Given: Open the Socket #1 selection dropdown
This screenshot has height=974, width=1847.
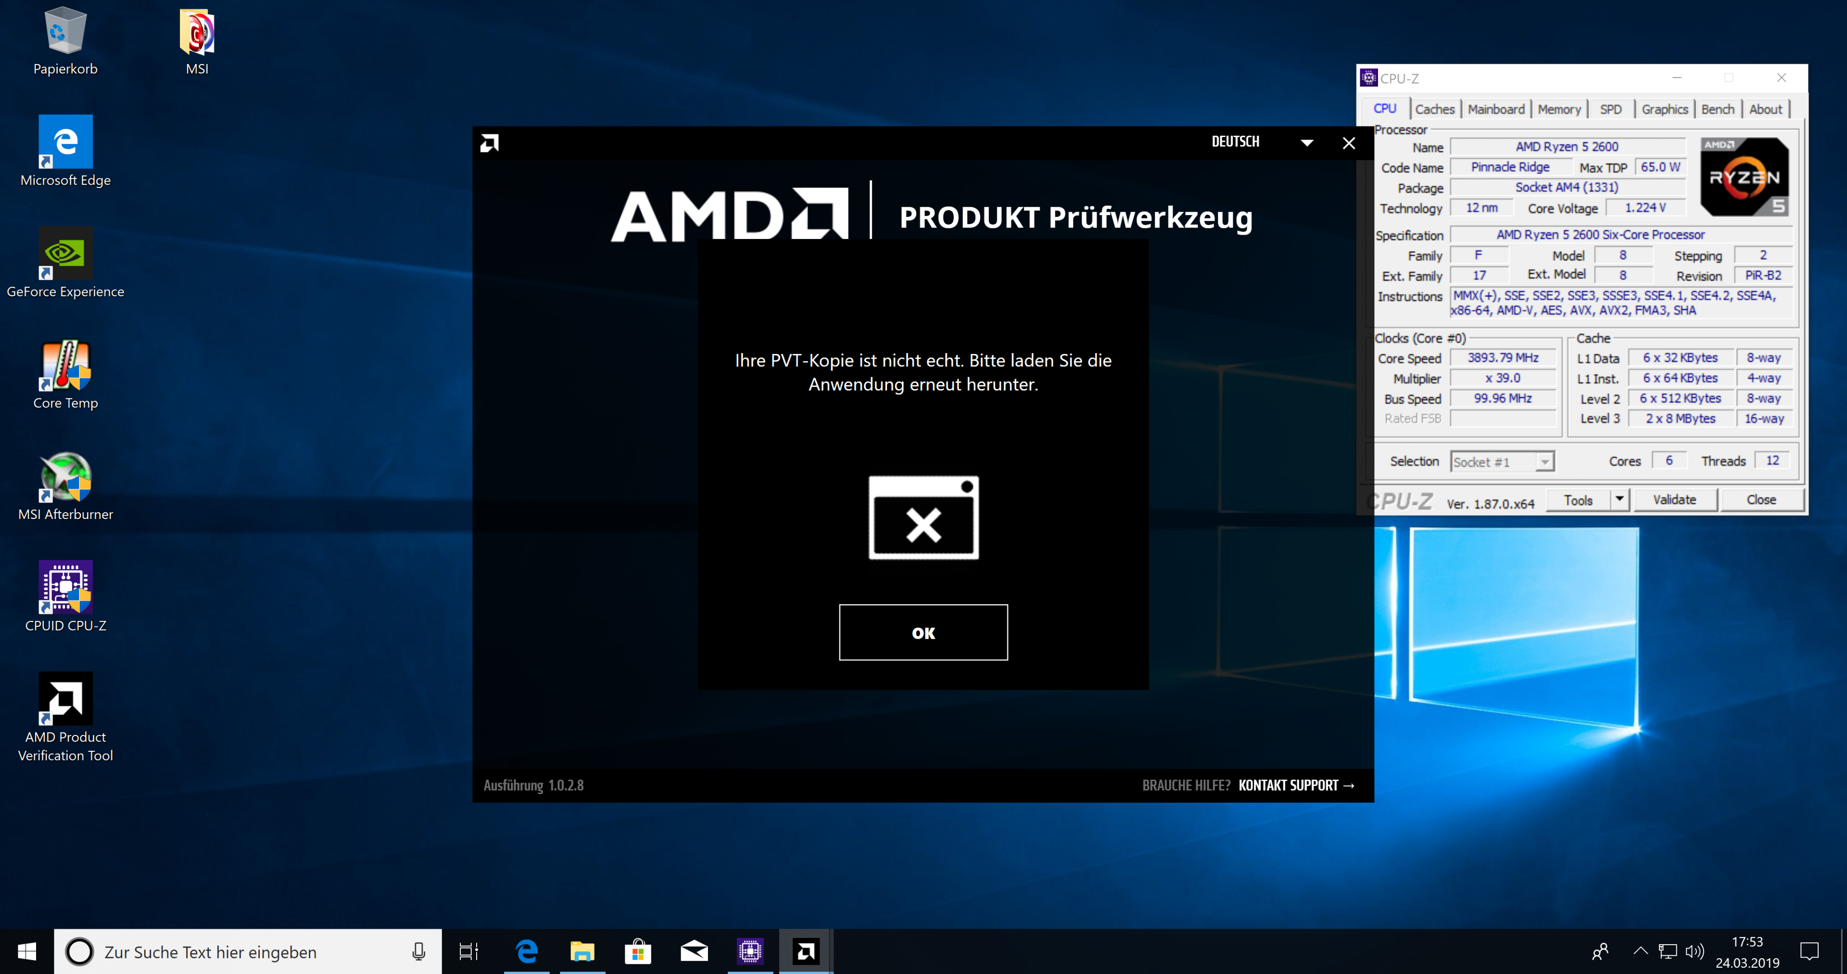Looking at the screenshot, I should coord(1545,462).
